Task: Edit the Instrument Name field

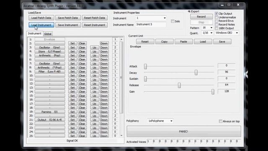Action: coord(151,24)
